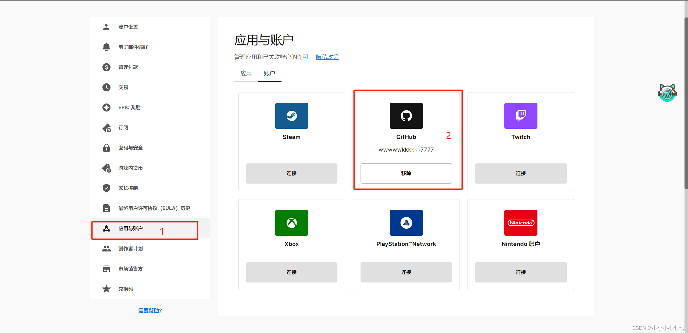688x333 pixels.
Task: Click the dollar icon for 管理付款
Action: [106, 67]
